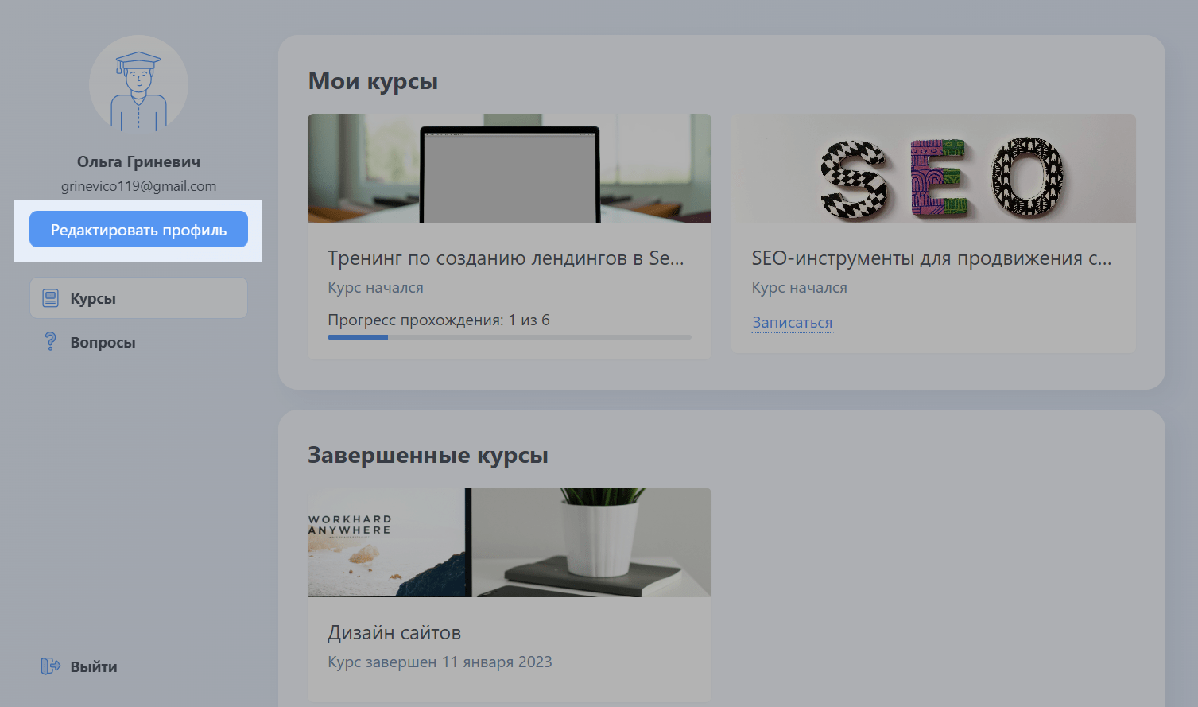Click the SEO-инструменты для продвижения title
The height and width of the screenshot is (707, 1198).
932,258
